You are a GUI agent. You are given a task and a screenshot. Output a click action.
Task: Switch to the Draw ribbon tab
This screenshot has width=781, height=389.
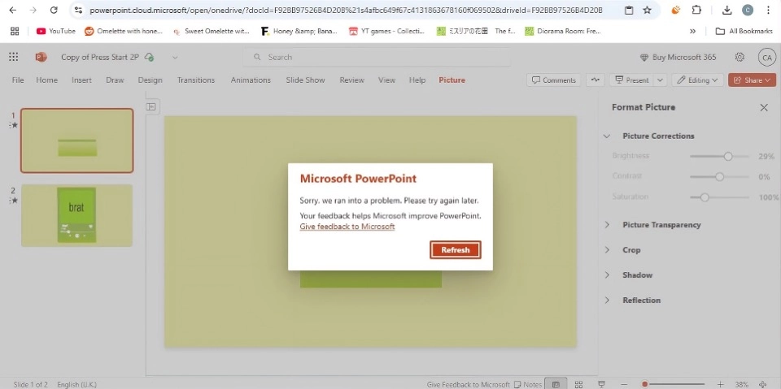(115, 80)
